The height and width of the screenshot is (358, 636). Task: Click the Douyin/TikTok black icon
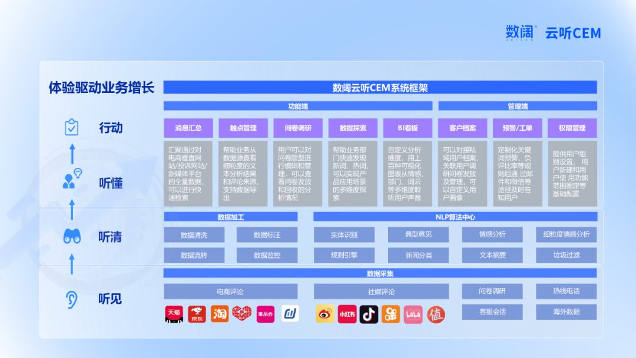369,314
